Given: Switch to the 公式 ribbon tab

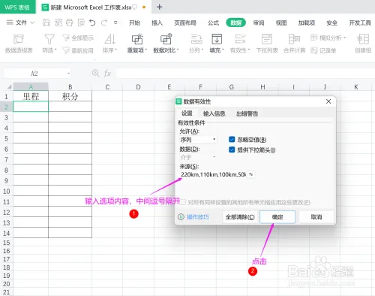Looking at the screenshot, I should pyautogui.click(x=213, y=23).
